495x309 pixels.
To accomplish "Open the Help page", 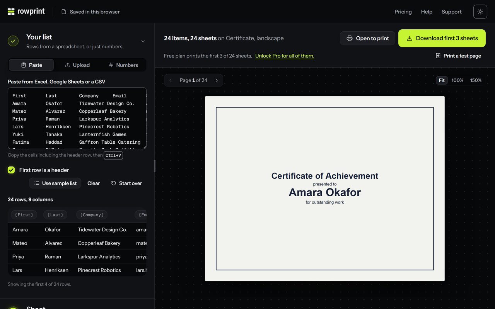I will (x=427, y=12).
